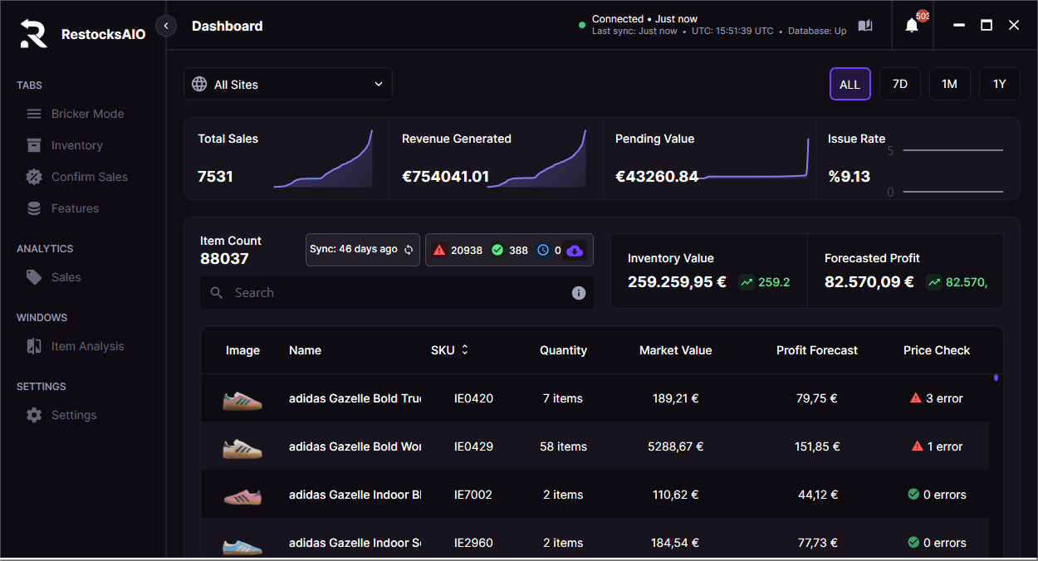Click the 3 error price check warning
This screenshot has height=561, width=1038.
(937, 398)
